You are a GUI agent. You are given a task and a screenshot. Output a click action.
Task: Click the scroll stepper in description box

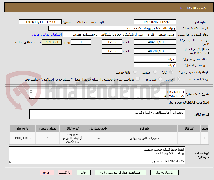(x=31, y=92)
